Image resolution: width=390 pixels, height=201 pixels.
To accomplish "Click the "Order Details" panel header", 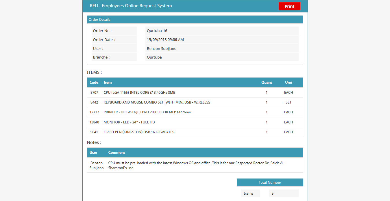I will 195,20.
